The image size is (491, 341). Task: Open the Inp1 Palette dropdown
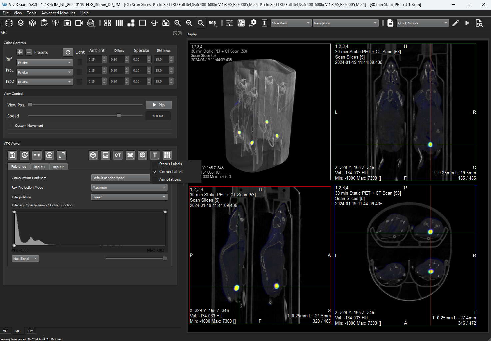(x=45, y=72)
